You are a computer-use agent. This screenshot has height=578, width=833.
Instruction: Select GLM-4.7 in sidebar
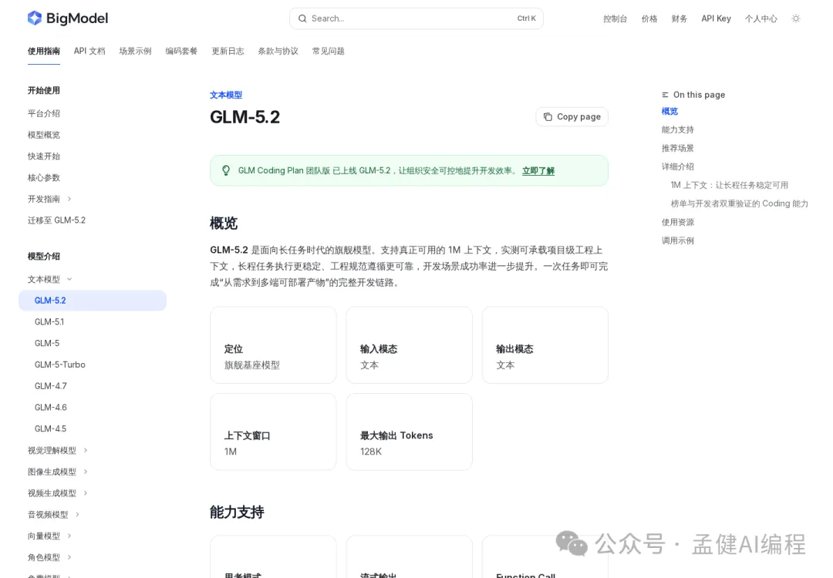(x=50, y=386)
